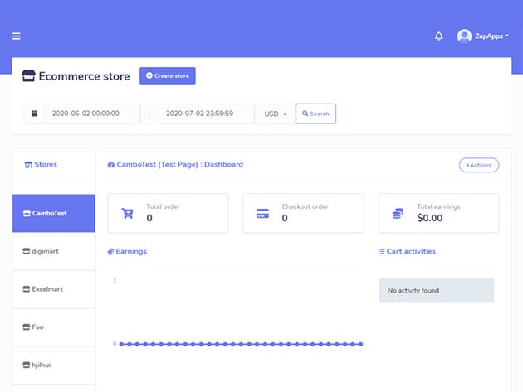This screenshot has height=392, width=523.
Task: Click the store icon next to Ecommerce store
Action: point(28,76)
